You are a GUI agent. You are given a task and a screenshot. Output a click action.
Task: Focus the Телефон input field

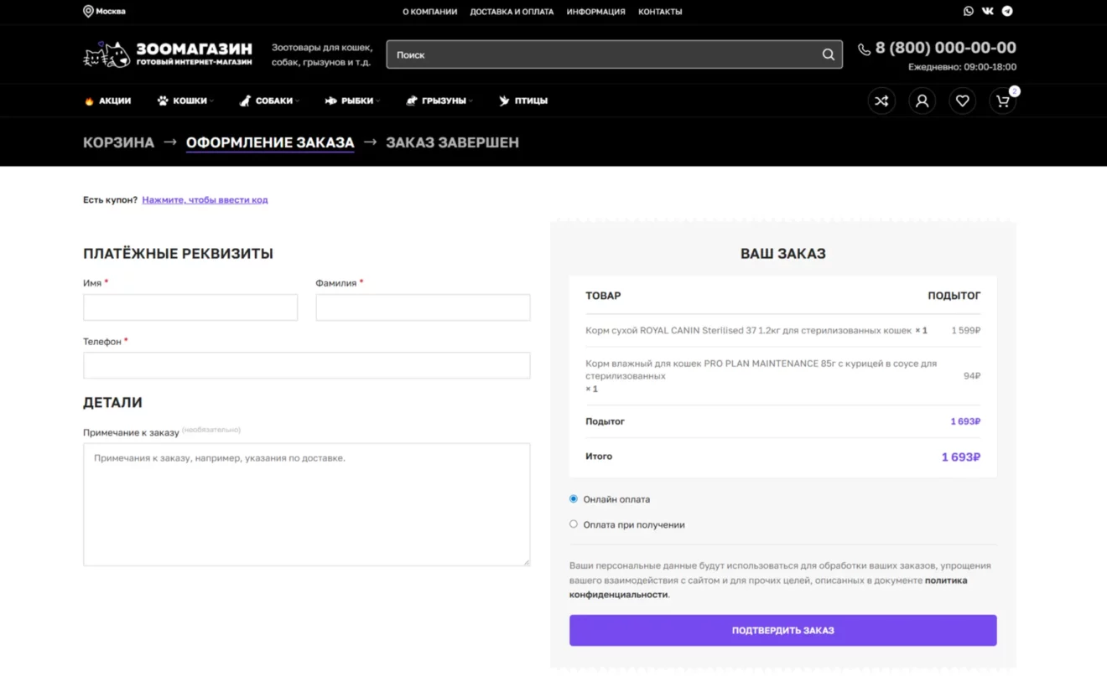coord(306,365)
